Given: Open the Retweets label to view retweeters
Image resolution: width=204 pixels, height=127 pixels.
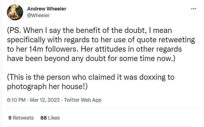Looking at the screenshot, I should 23,118.
